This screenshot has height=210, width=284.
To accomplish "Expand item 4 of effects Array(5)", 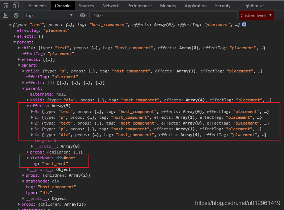I will pyautogui.click(x=32, y=135).
